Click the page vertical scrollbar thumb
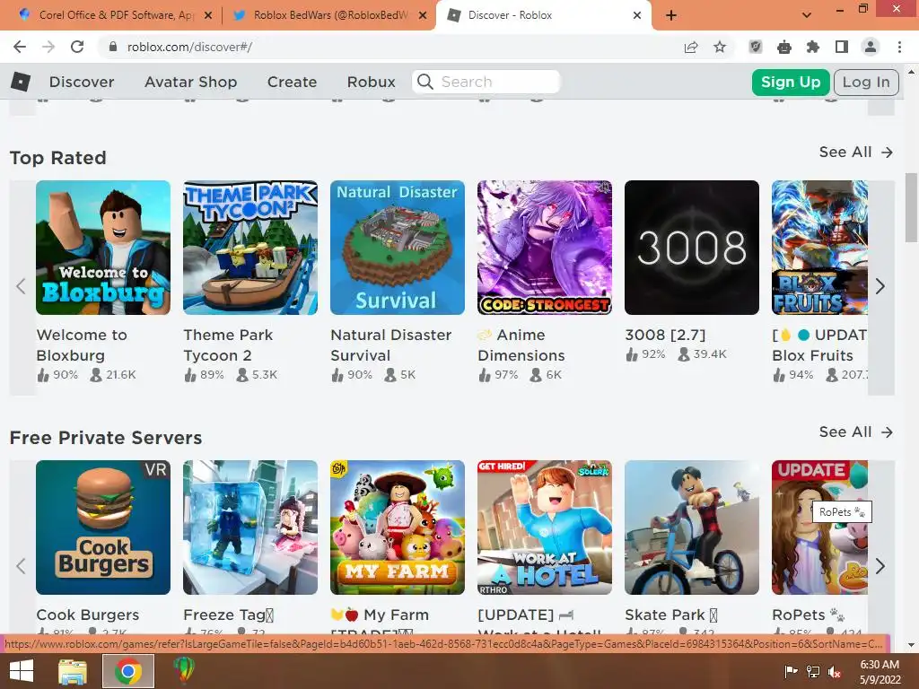This screenshot has height=689, width=919. pyautogui.click(x=911, y=207)
